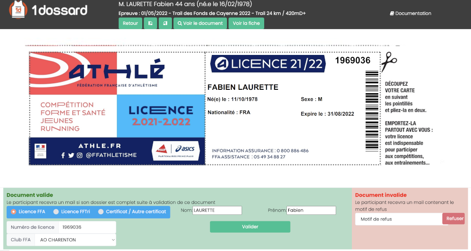Select the Licence FFTri radio option
This screenshot has height=251, width=471.
pos(56,212)
